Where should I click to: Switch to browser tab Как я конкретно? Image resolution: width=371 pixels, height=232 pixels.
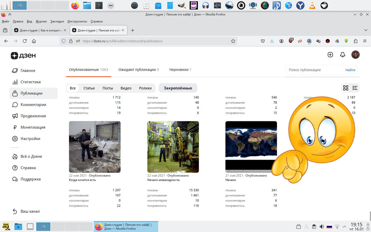point(40,30)
